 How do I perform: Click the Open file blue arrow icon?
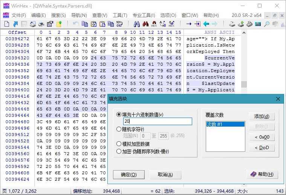click(x=16, y=24)
